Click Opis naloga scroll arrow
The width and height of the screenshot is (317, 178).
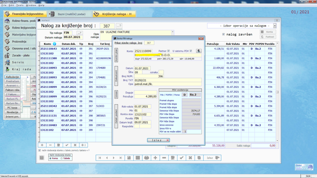173,32
